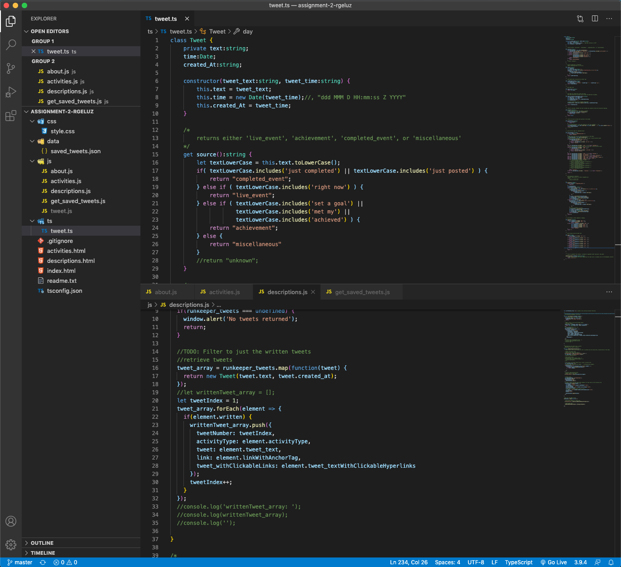The image size is (621, 567).
Task: Switch to the activities.js tab
Action: (x=224, y=292)
